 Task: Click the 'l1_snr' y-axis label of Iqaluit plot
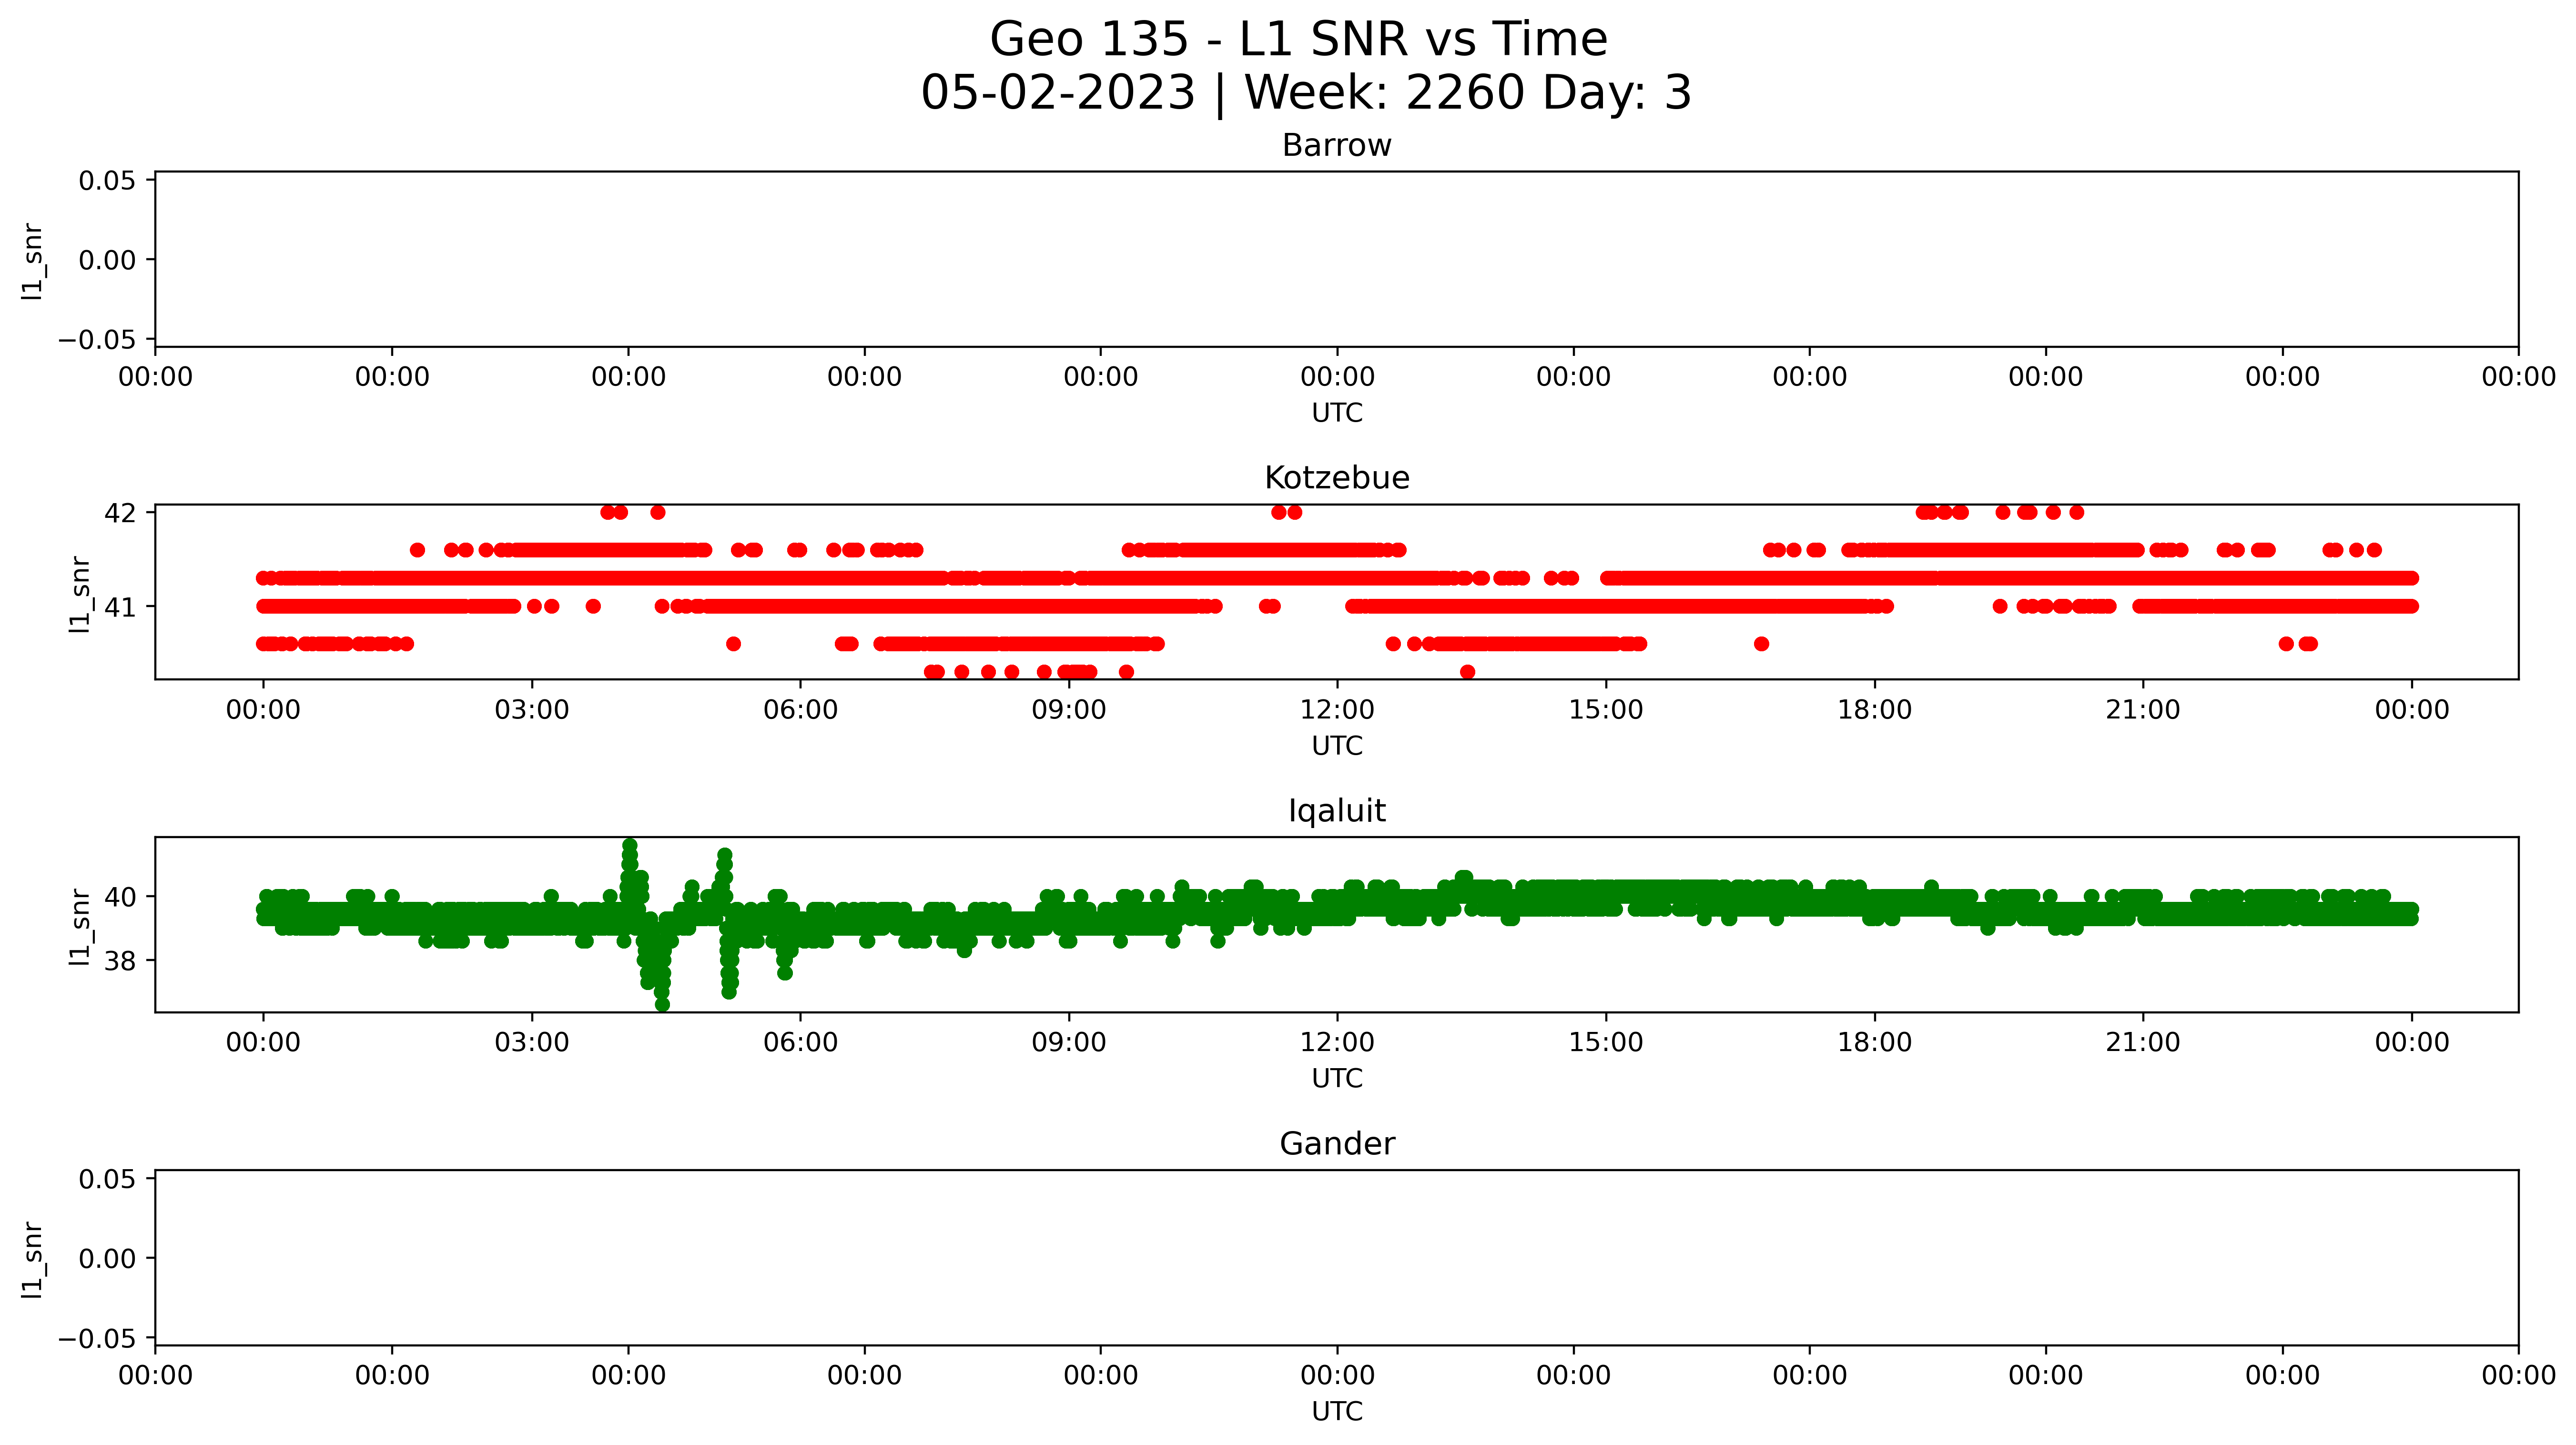click(80, 927)
